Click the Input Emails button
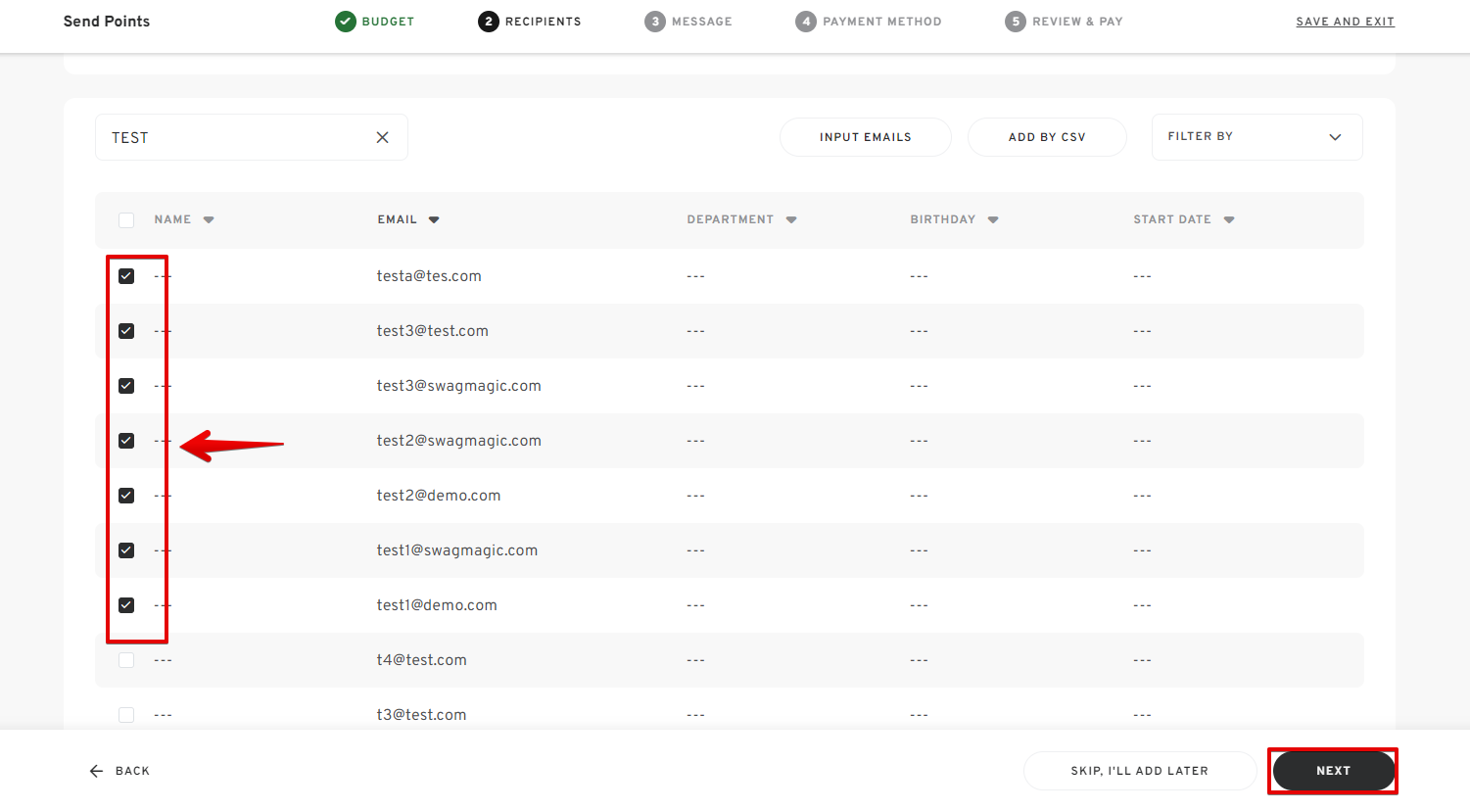1470x811 pixels. coord(866,137)
